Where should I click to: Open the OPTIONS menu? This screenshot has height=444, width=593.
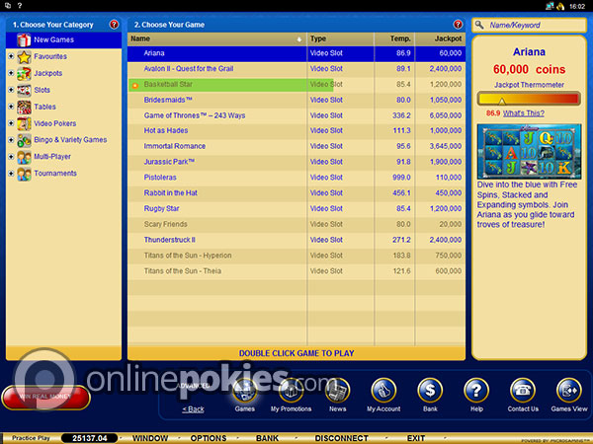209,438
